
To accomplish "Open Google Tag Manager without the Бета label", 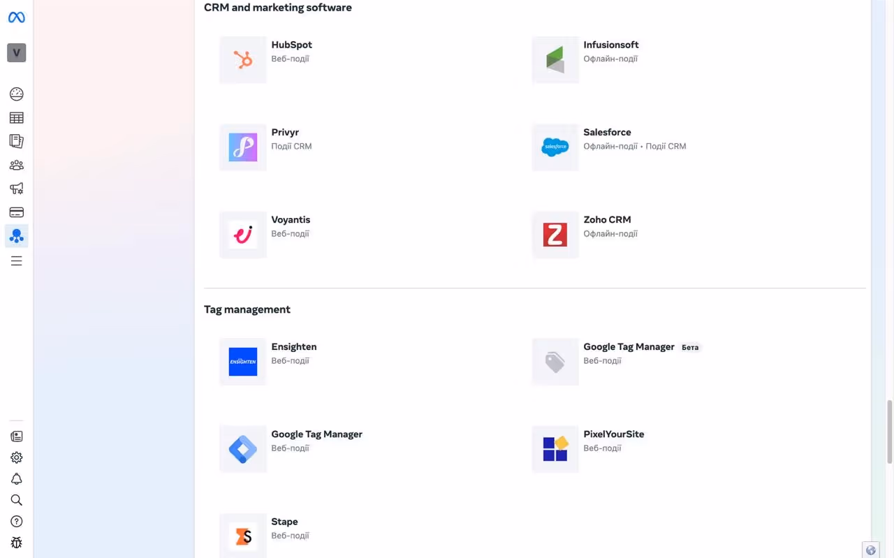I will [x=316, y=434].
